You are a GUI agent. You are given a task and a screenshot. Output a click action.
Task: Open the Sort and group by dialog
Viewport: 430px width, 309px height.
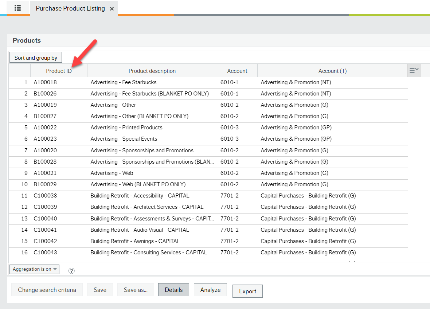coord(35,57)
